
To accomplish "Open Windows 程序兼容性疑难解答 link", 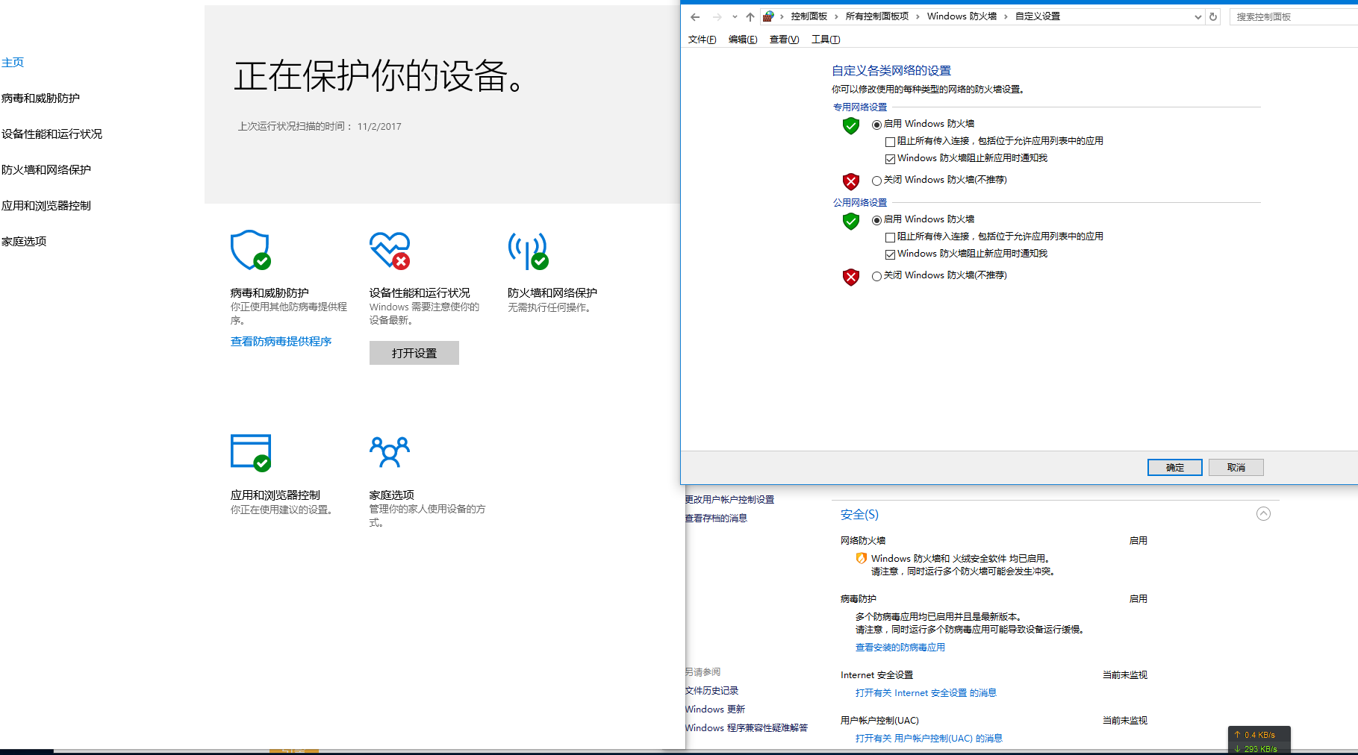I will [747, 728].
